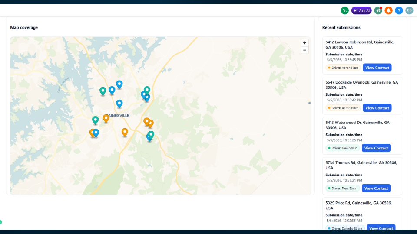Click Driver: Aaron Haze tag on Dockside Overlook card
Image resolution: width=417 pixels, height=234 pixels.
[343, 108]
